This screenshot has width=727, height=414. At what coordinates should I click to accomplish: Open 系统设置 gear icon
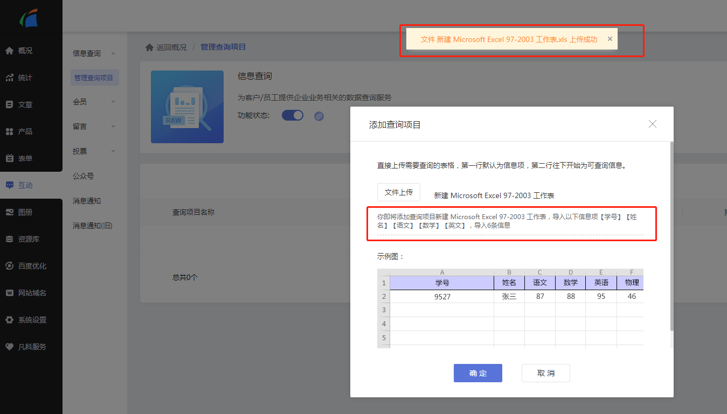pyautogui.click(x=9, y=320)
